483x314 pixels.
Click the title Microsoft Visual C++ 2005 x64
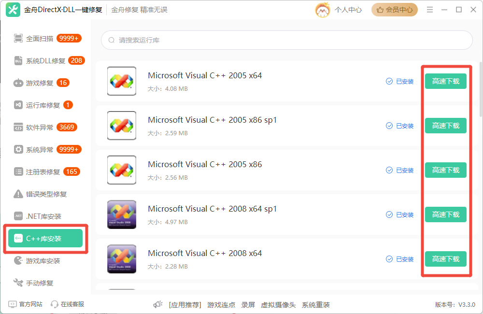205,75
